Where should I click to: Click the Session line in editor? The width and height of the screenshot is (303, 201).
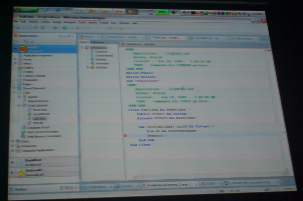[203, 135]
